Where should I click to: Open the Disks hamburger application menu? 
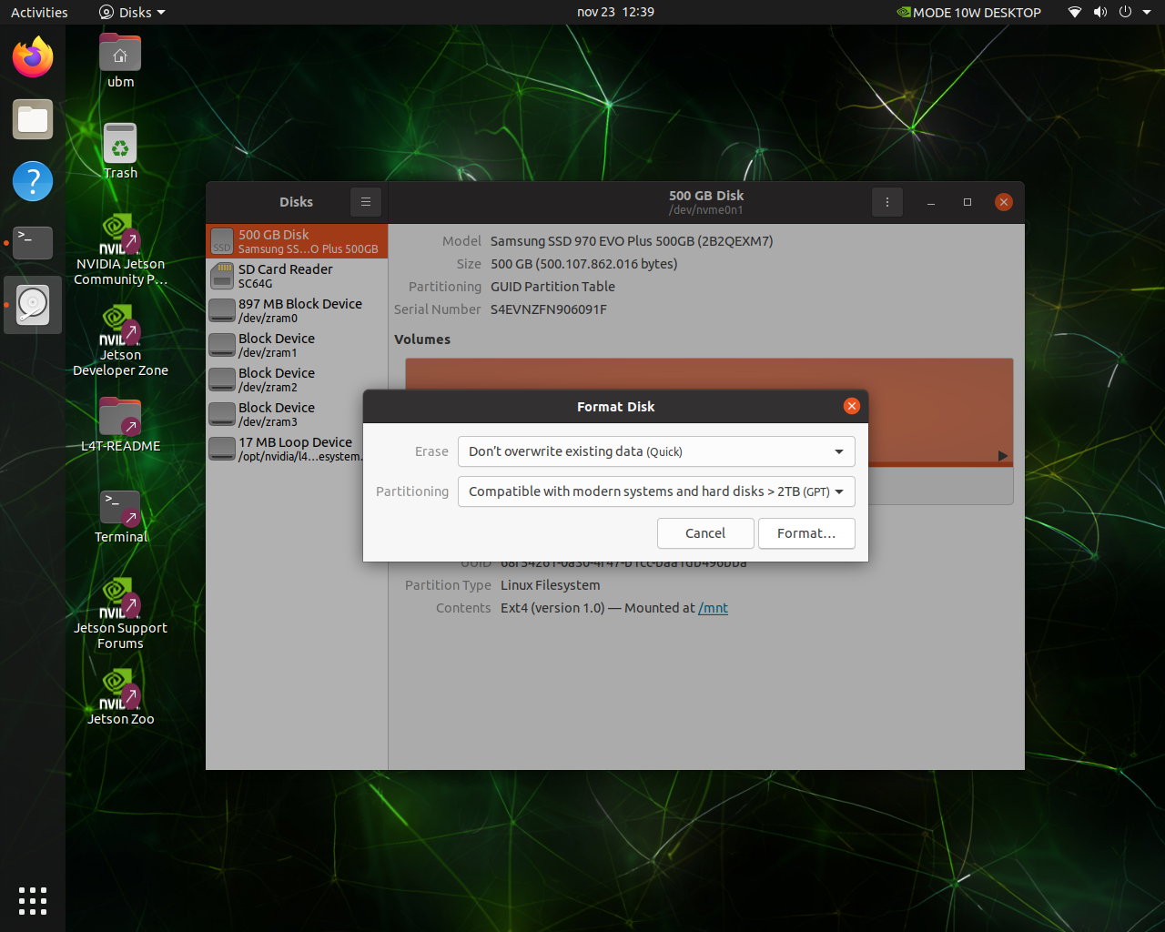[x=365, y=202]
